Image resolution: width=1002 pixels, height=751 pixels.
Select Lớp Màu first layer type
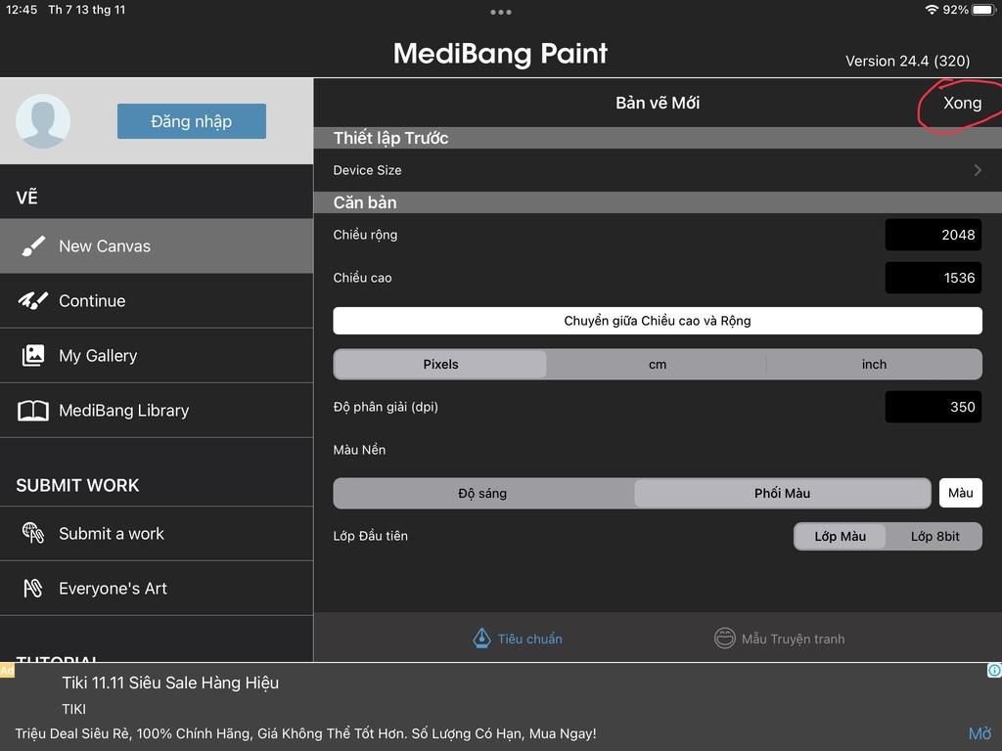[840, 537]
